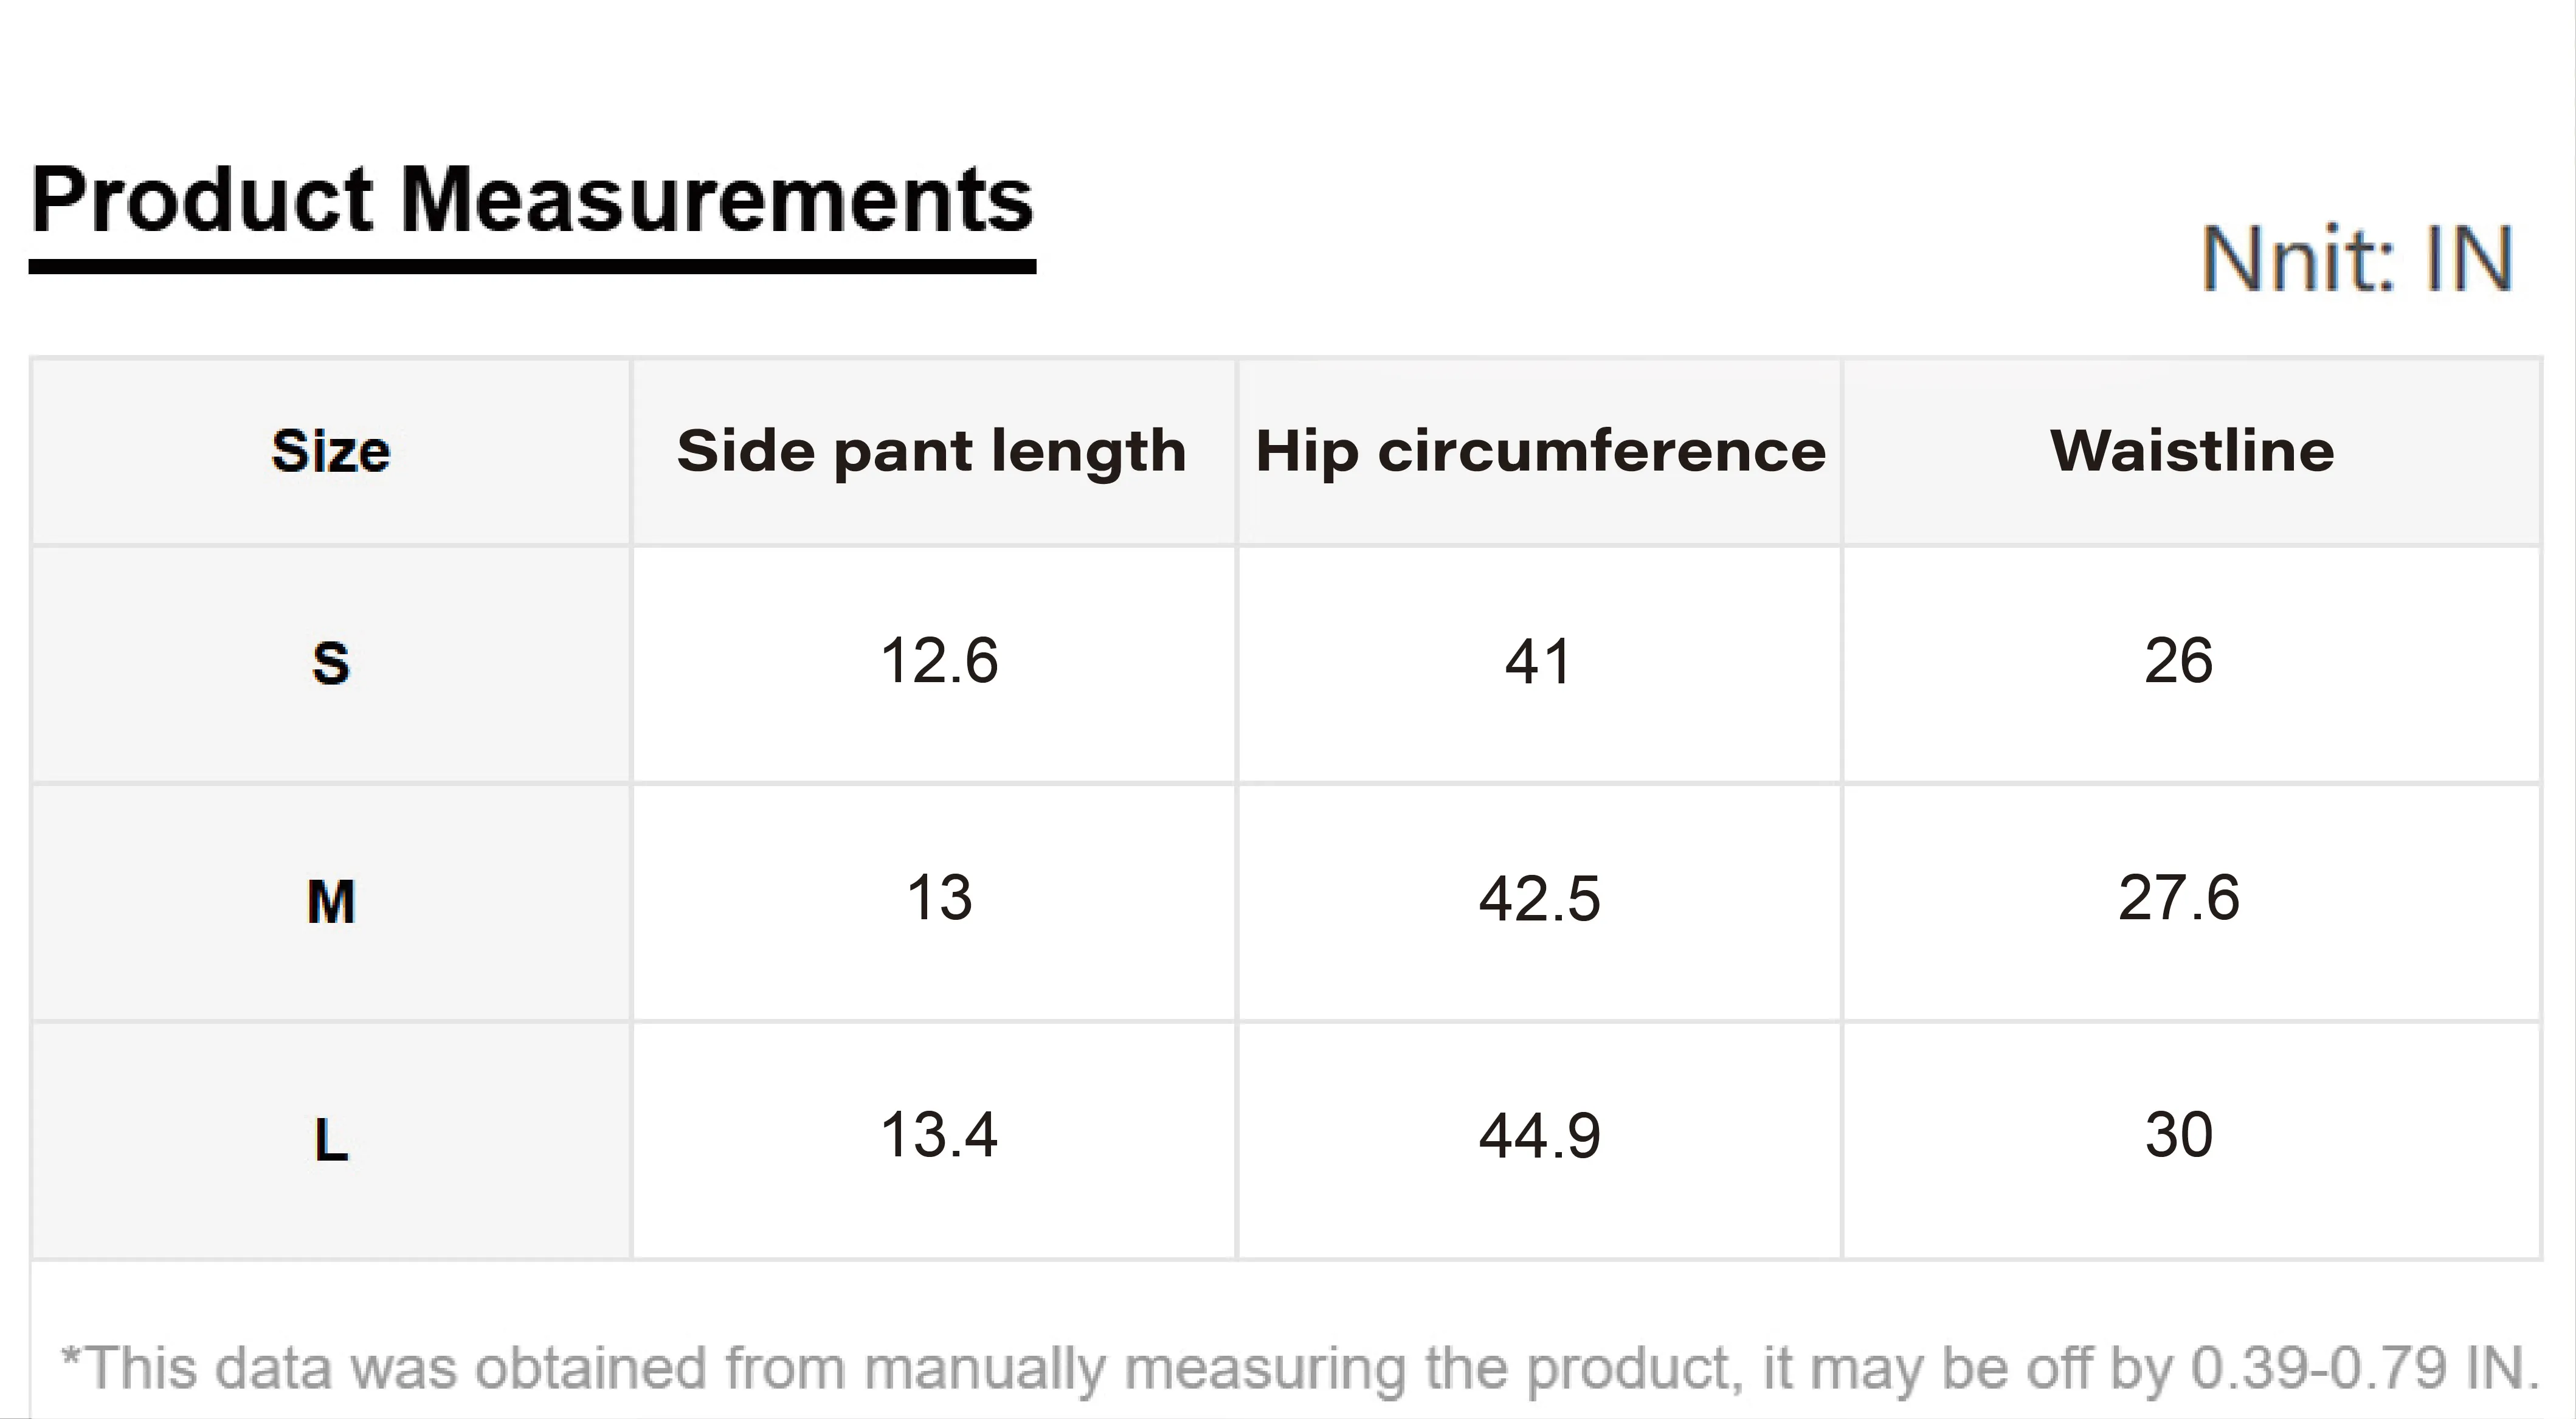This screenshot has height=1419, width=2576.
Task: Click the manual measuring disclaimer footnote
Action: pyautogui.click(x=1300, y=1368)
